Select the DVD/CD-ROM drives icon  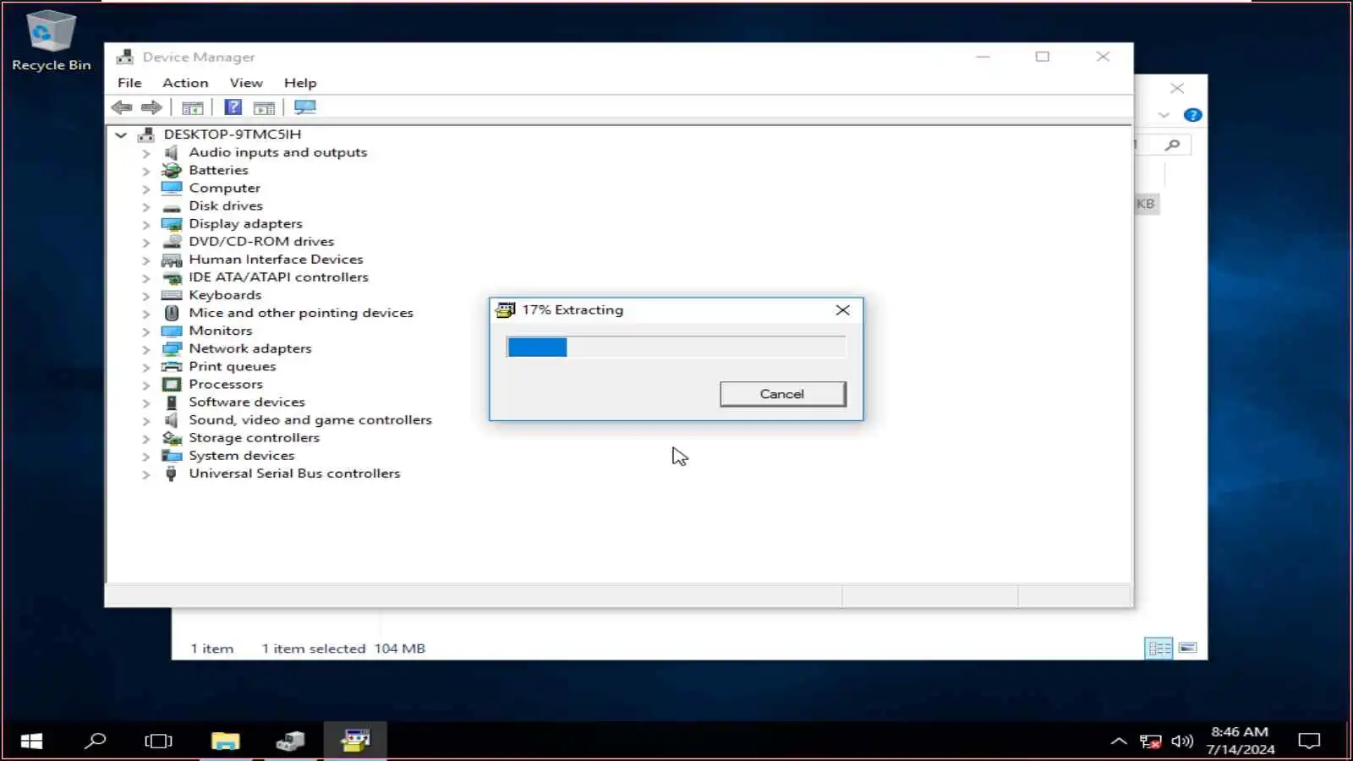point(172,241)
